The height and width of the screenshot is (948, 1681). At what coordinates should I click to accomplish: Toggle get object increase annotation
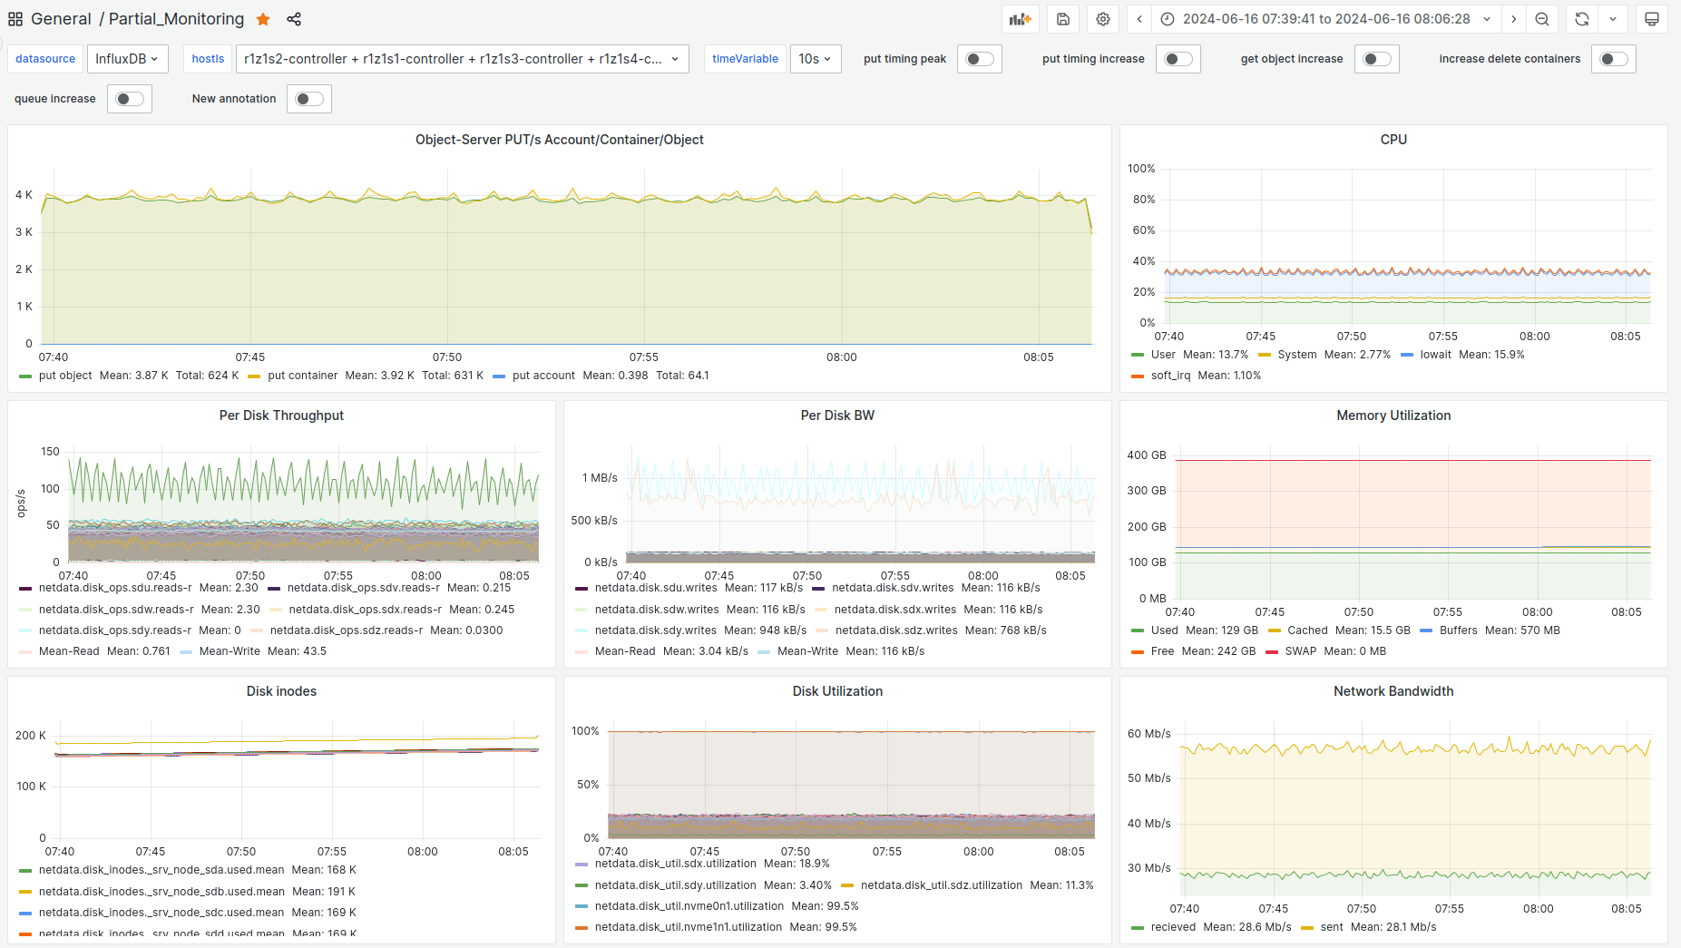(1376, 59)
